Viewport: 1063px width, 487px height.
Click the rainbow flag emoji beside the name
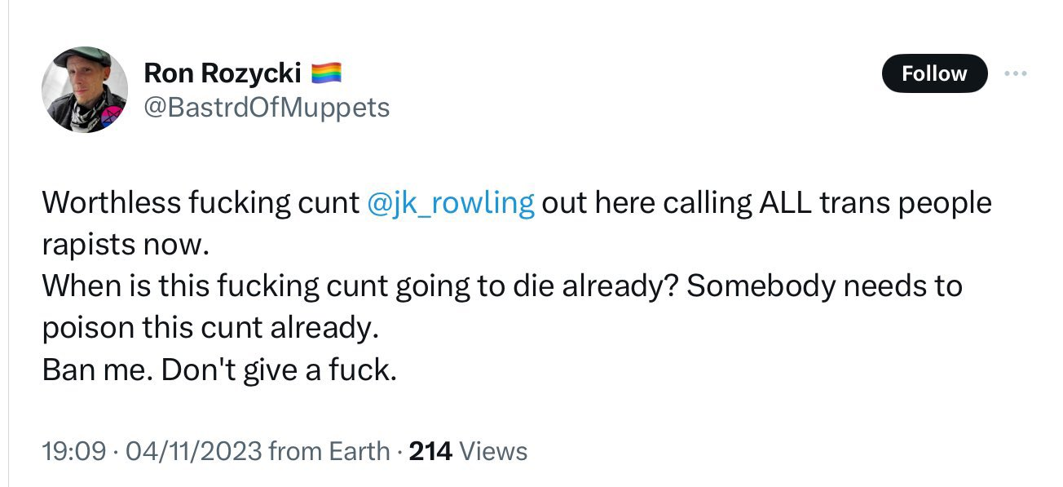tap(325, 73)
